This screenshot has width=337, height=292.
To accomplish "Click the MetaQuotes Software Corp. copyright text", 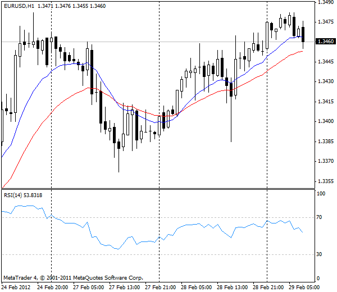I will coord(73,278).
